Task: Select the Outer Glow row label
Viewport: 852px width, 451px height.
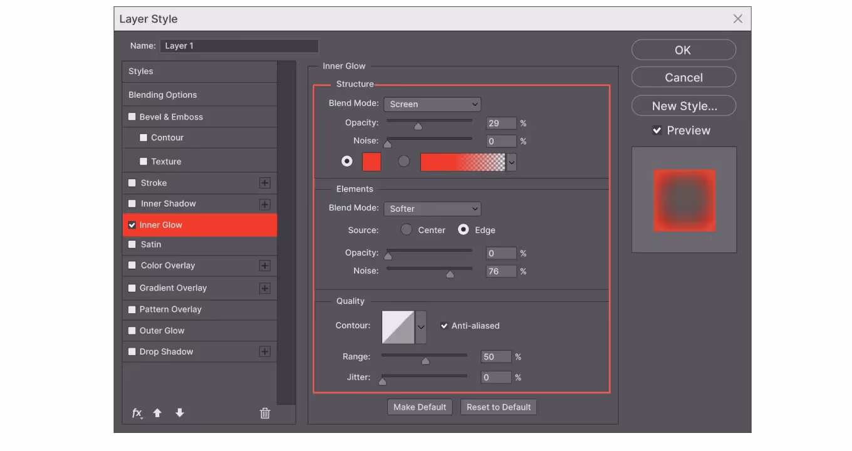Action: pyautogui.click(x=162, y=330)
